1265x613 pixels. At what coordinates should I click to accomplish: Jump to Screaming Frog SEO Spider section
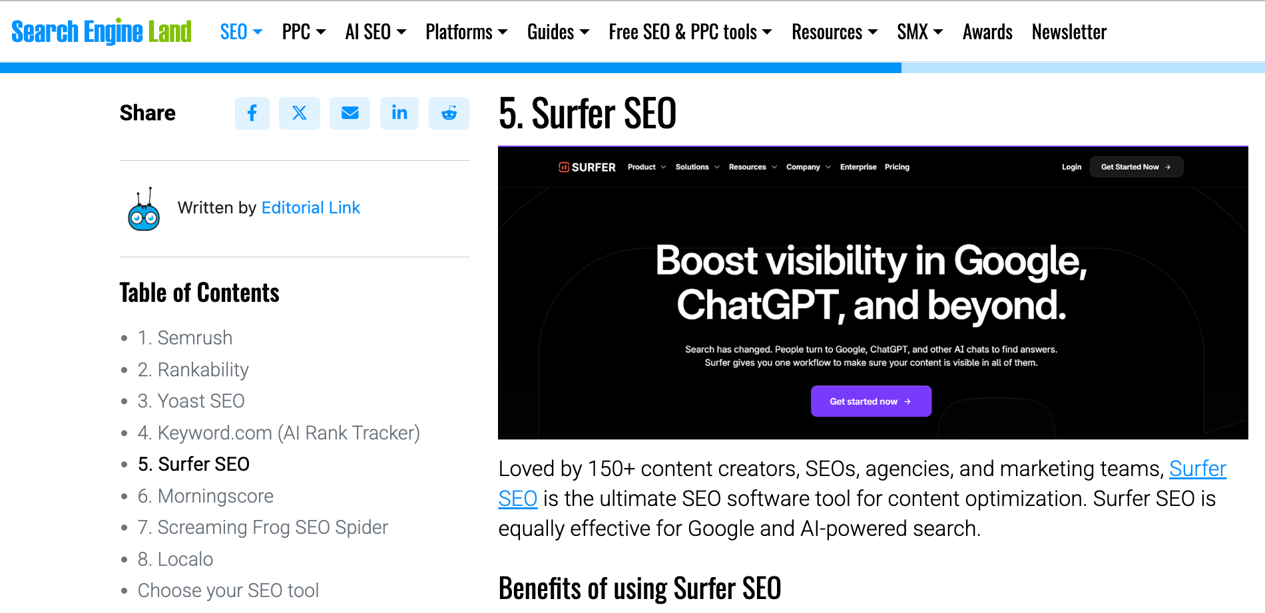coord(262,527)
